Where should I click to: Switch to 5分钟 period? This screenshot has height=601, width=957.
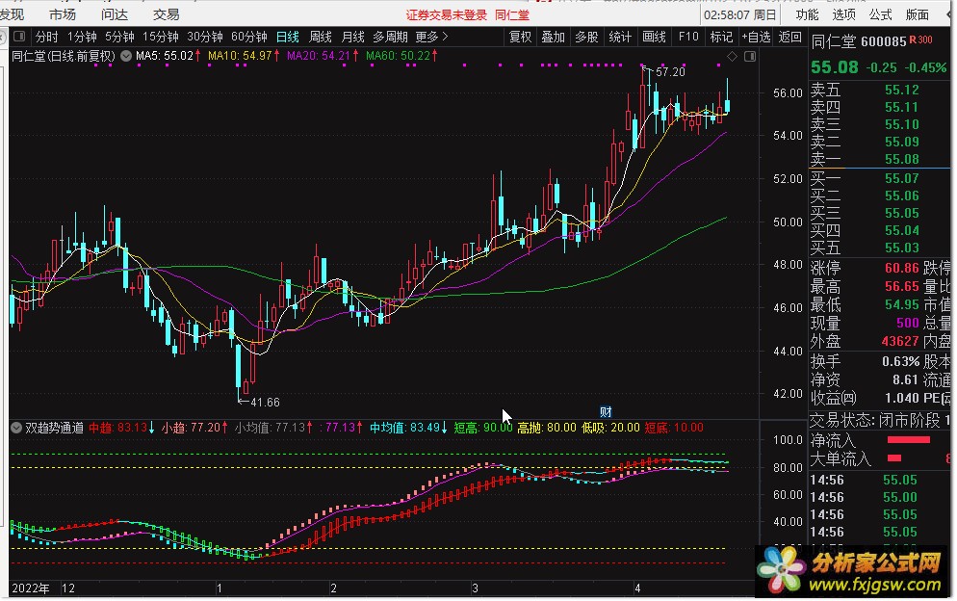(x=119, y=37)
